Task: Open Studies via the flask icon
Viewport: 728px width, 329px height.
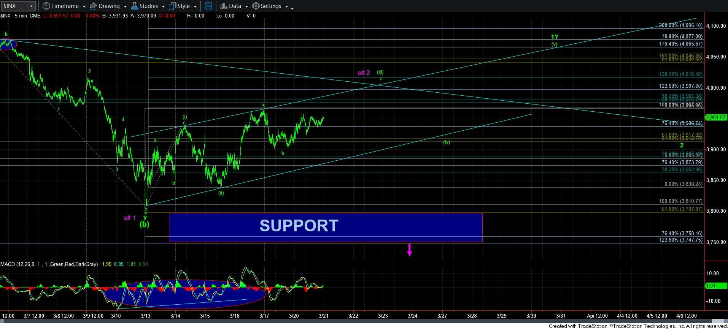Action: pos(134,6)
